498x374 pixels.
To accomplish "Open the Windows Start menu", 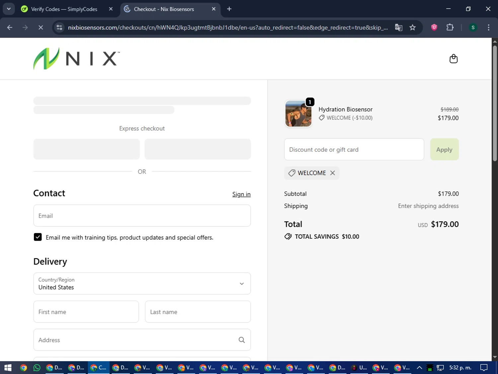I will (8, 368).
